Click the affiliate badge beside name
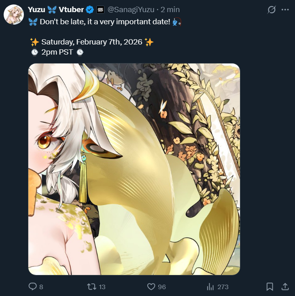 [x=100, y=10]
